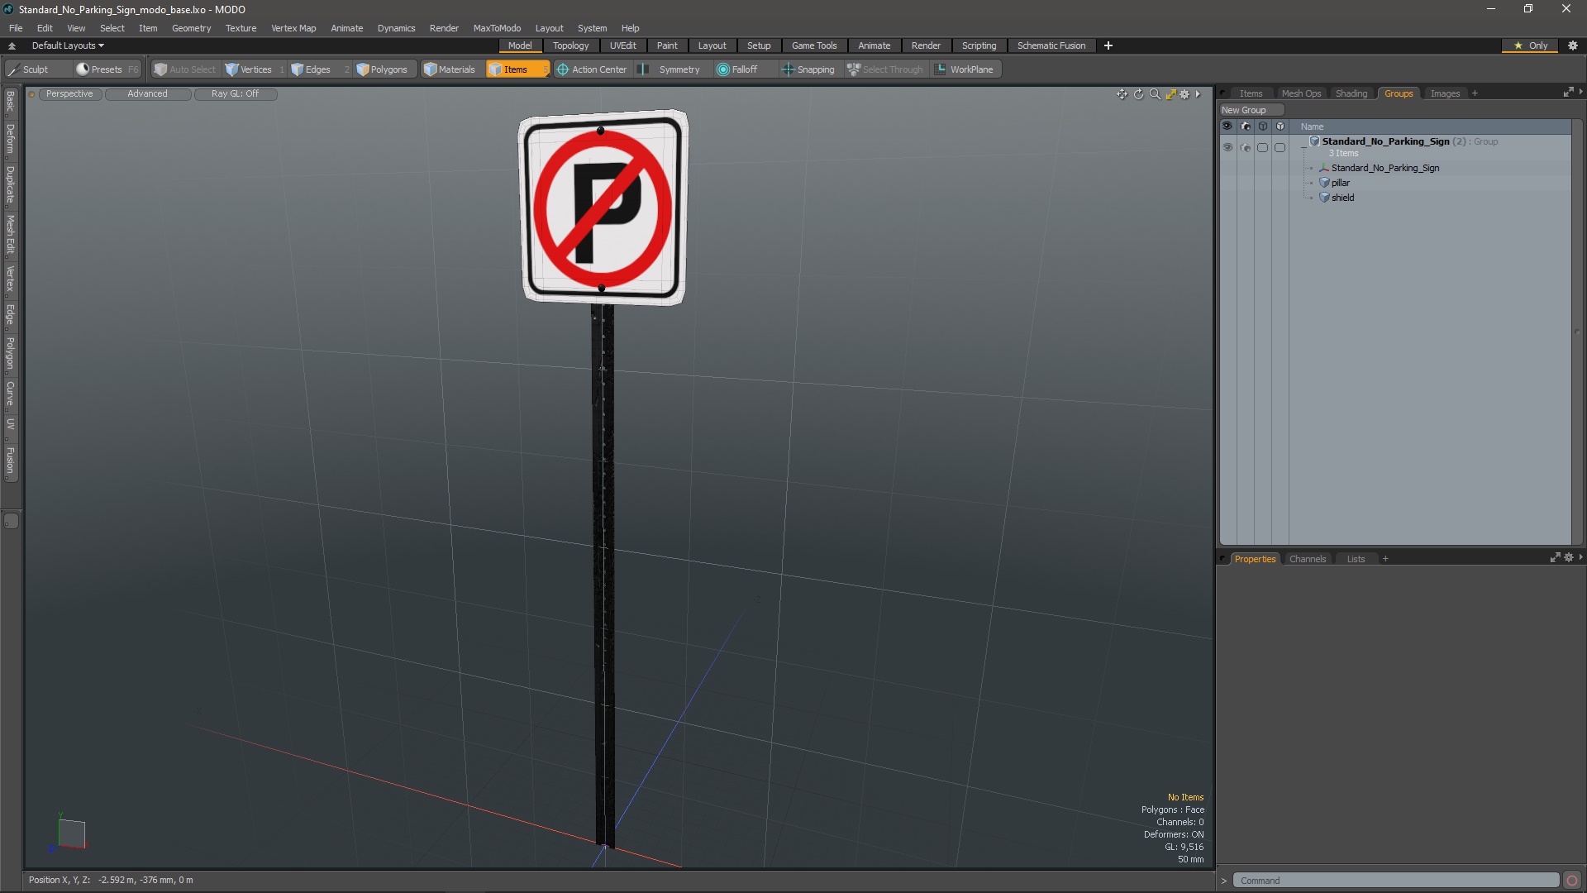Open the viewport settings gear
The image size is (1587, 893).
tap(1184, 94)
